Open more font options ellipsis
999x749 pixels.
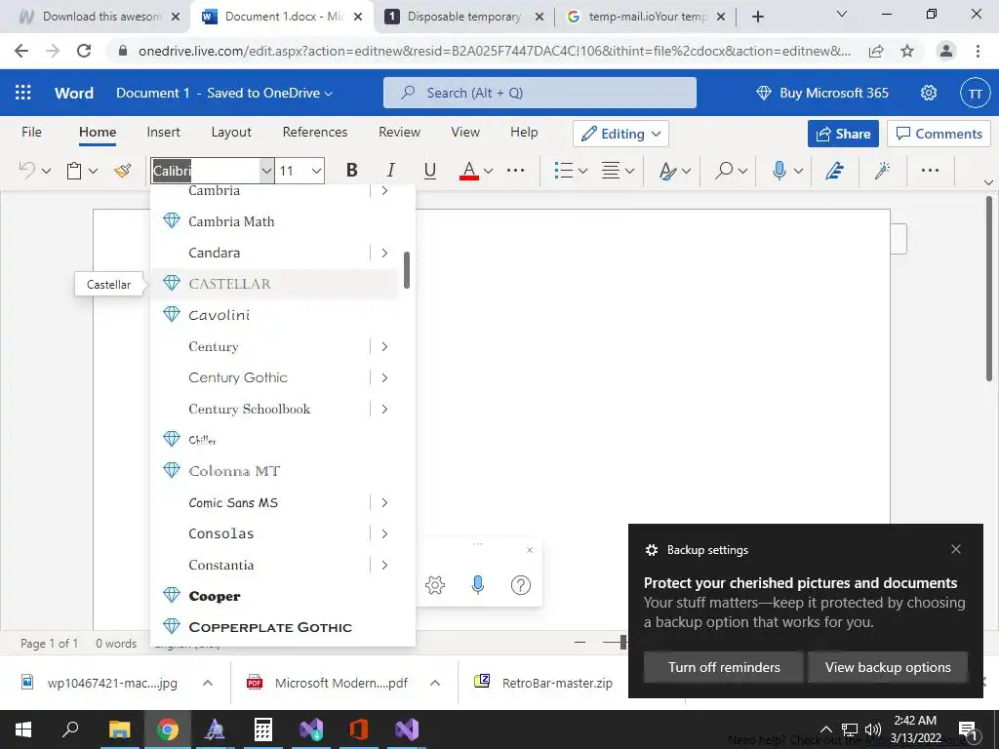[x=515, y=170]
